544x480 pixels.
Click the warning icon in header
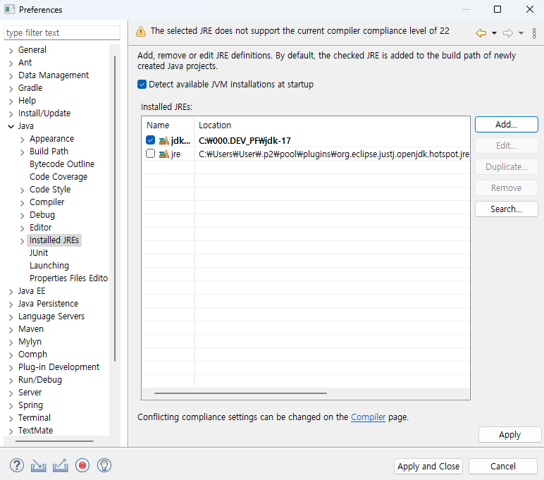(141, 32)
